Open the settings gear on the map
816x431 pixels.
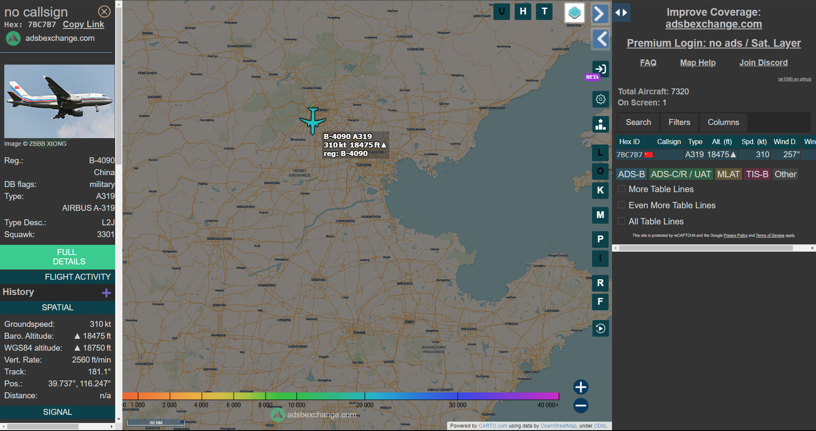coord(601,99)
